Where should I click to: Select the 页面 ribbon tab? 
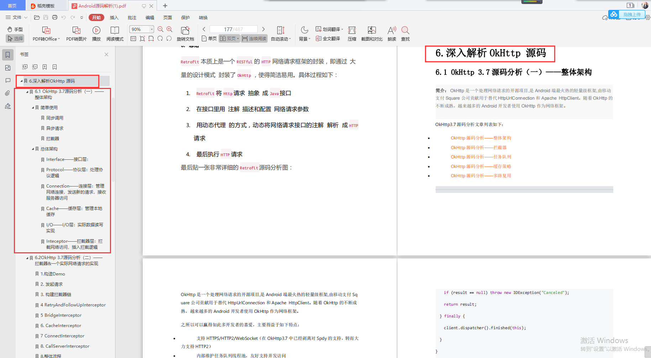pos(168,17)
